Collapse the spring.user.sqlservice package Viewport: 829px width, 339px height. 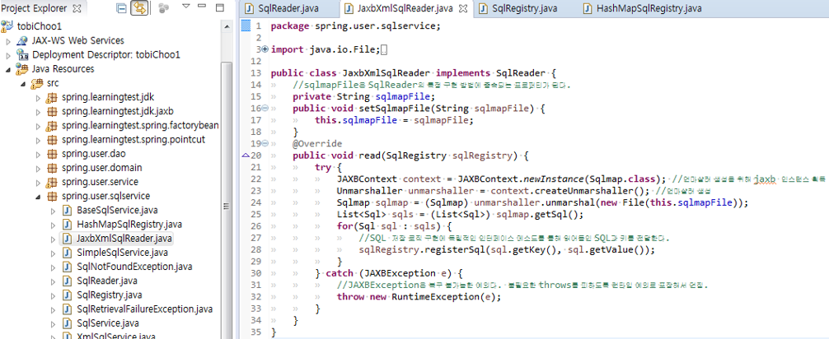point(38,197)
